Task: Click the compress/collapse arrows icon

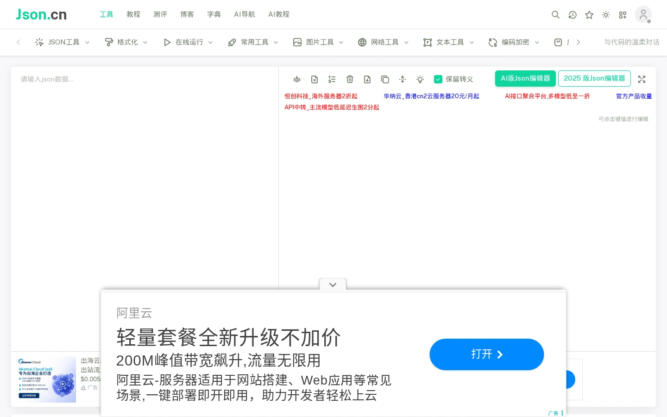Action: click(403, 79)
